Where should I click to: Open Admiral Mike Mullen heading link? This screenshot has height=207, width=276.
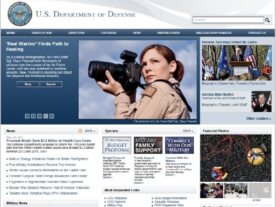218,94
